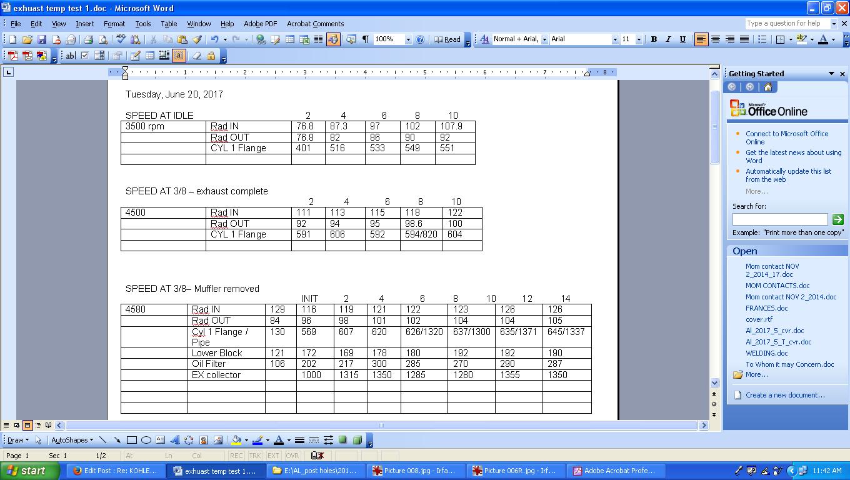This screenshot has width=850, height=480.
Task: Click the Insert Hyperlink toolbar icon
Action: pos(261,39)
